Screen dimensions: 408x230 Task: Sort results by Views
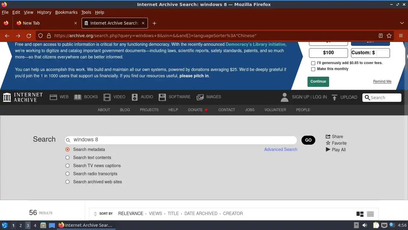155,214
